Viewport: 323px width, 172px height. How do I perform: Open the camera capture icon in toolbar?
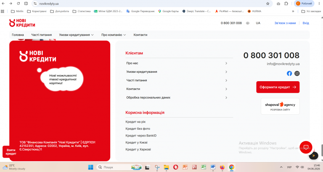click(x=278, y=3)
